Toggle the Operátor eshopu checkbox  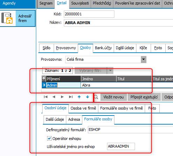(x=49, y=139)
